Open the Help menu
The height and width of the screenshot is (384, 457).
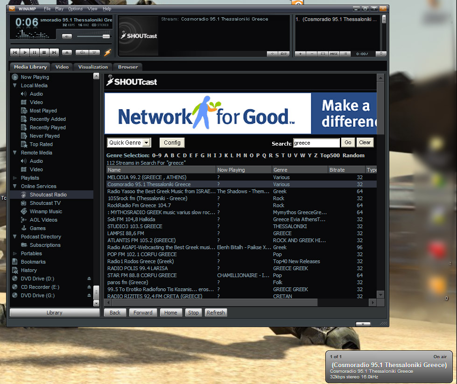[x=107, y=9]
